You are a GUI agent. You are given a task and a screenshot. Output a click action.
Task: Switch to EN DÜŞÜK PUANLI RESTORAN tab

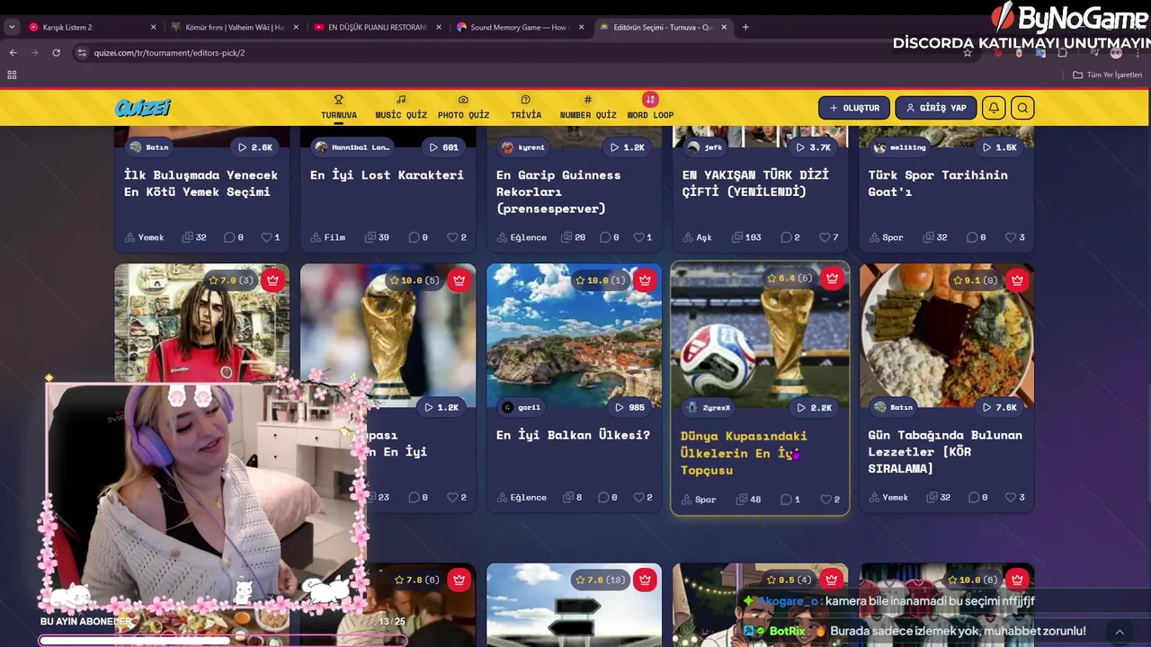point(378,27)
